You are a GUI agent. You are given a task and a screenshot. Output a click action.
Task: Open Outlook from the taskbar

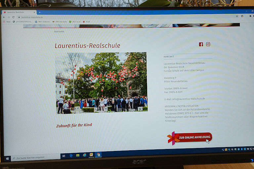(91, 155)
